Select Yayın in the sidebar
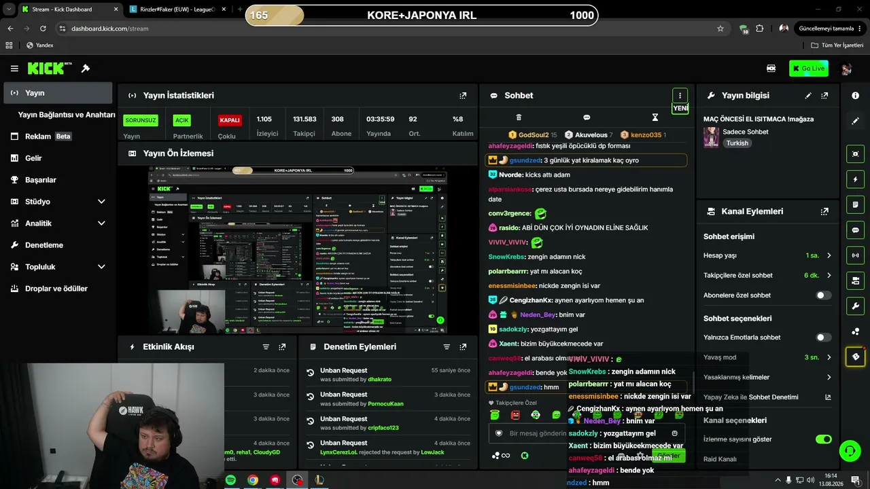Image resolution: width=870 pixels, height=489 pixels. [58, 93]
